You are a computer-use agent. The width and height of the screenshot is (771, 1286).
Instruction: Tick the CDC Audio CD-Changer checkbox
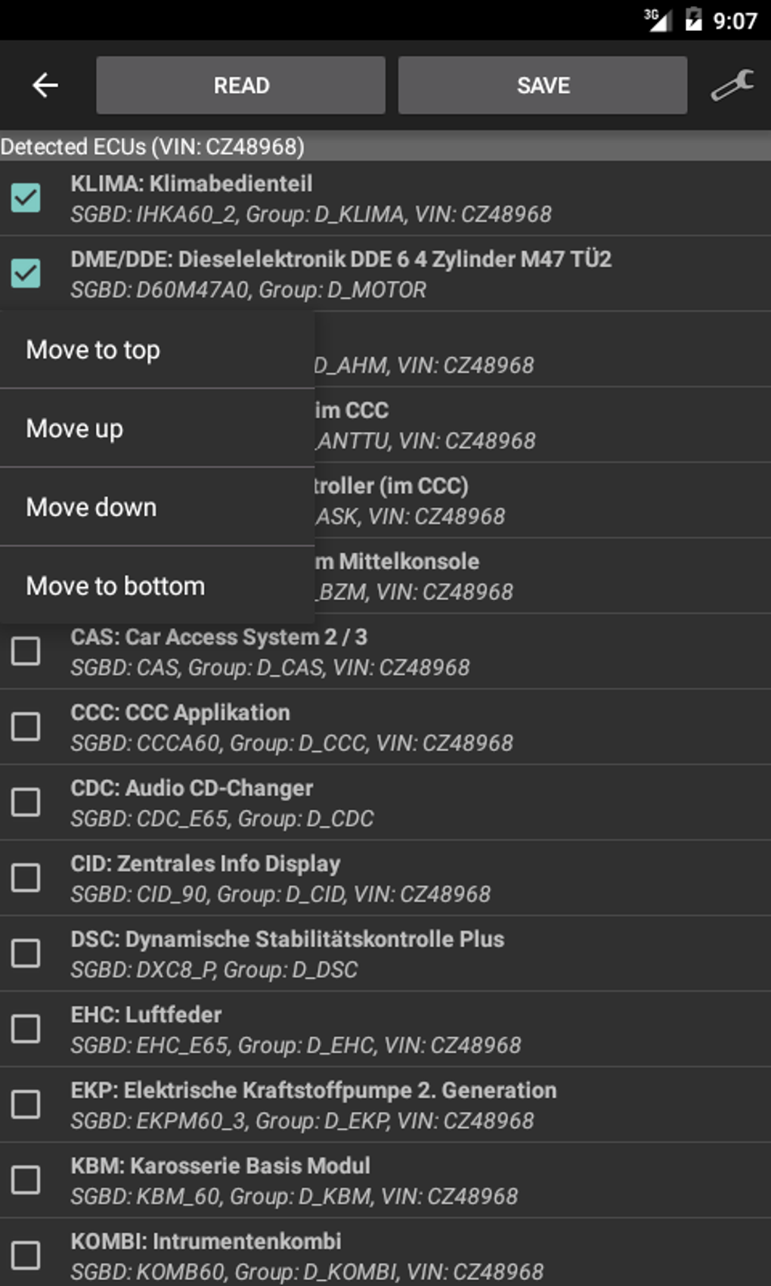tap(26, 802)
